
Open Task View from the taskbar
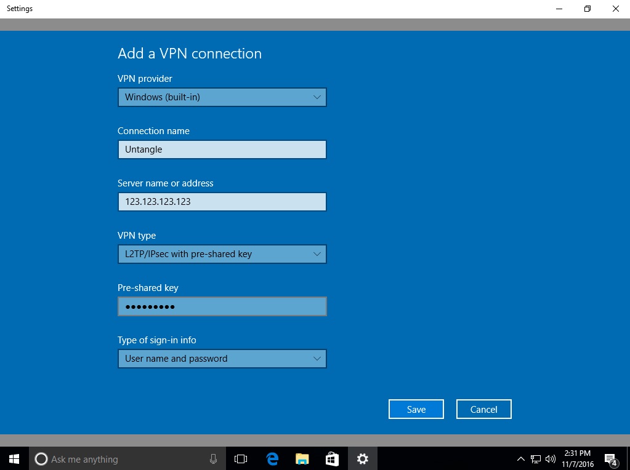coord(241,459)
